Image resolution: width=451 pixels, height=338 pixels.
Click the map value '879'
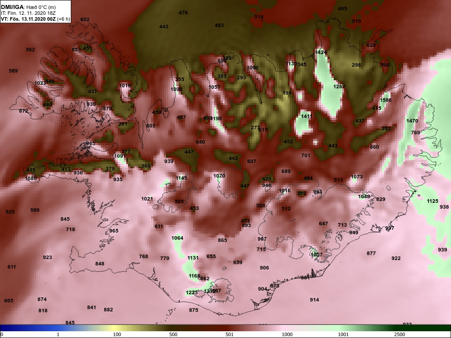[107, 109]
